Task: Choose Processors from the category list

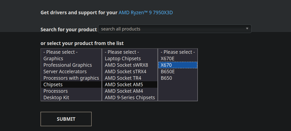Action: click(55, 91)
